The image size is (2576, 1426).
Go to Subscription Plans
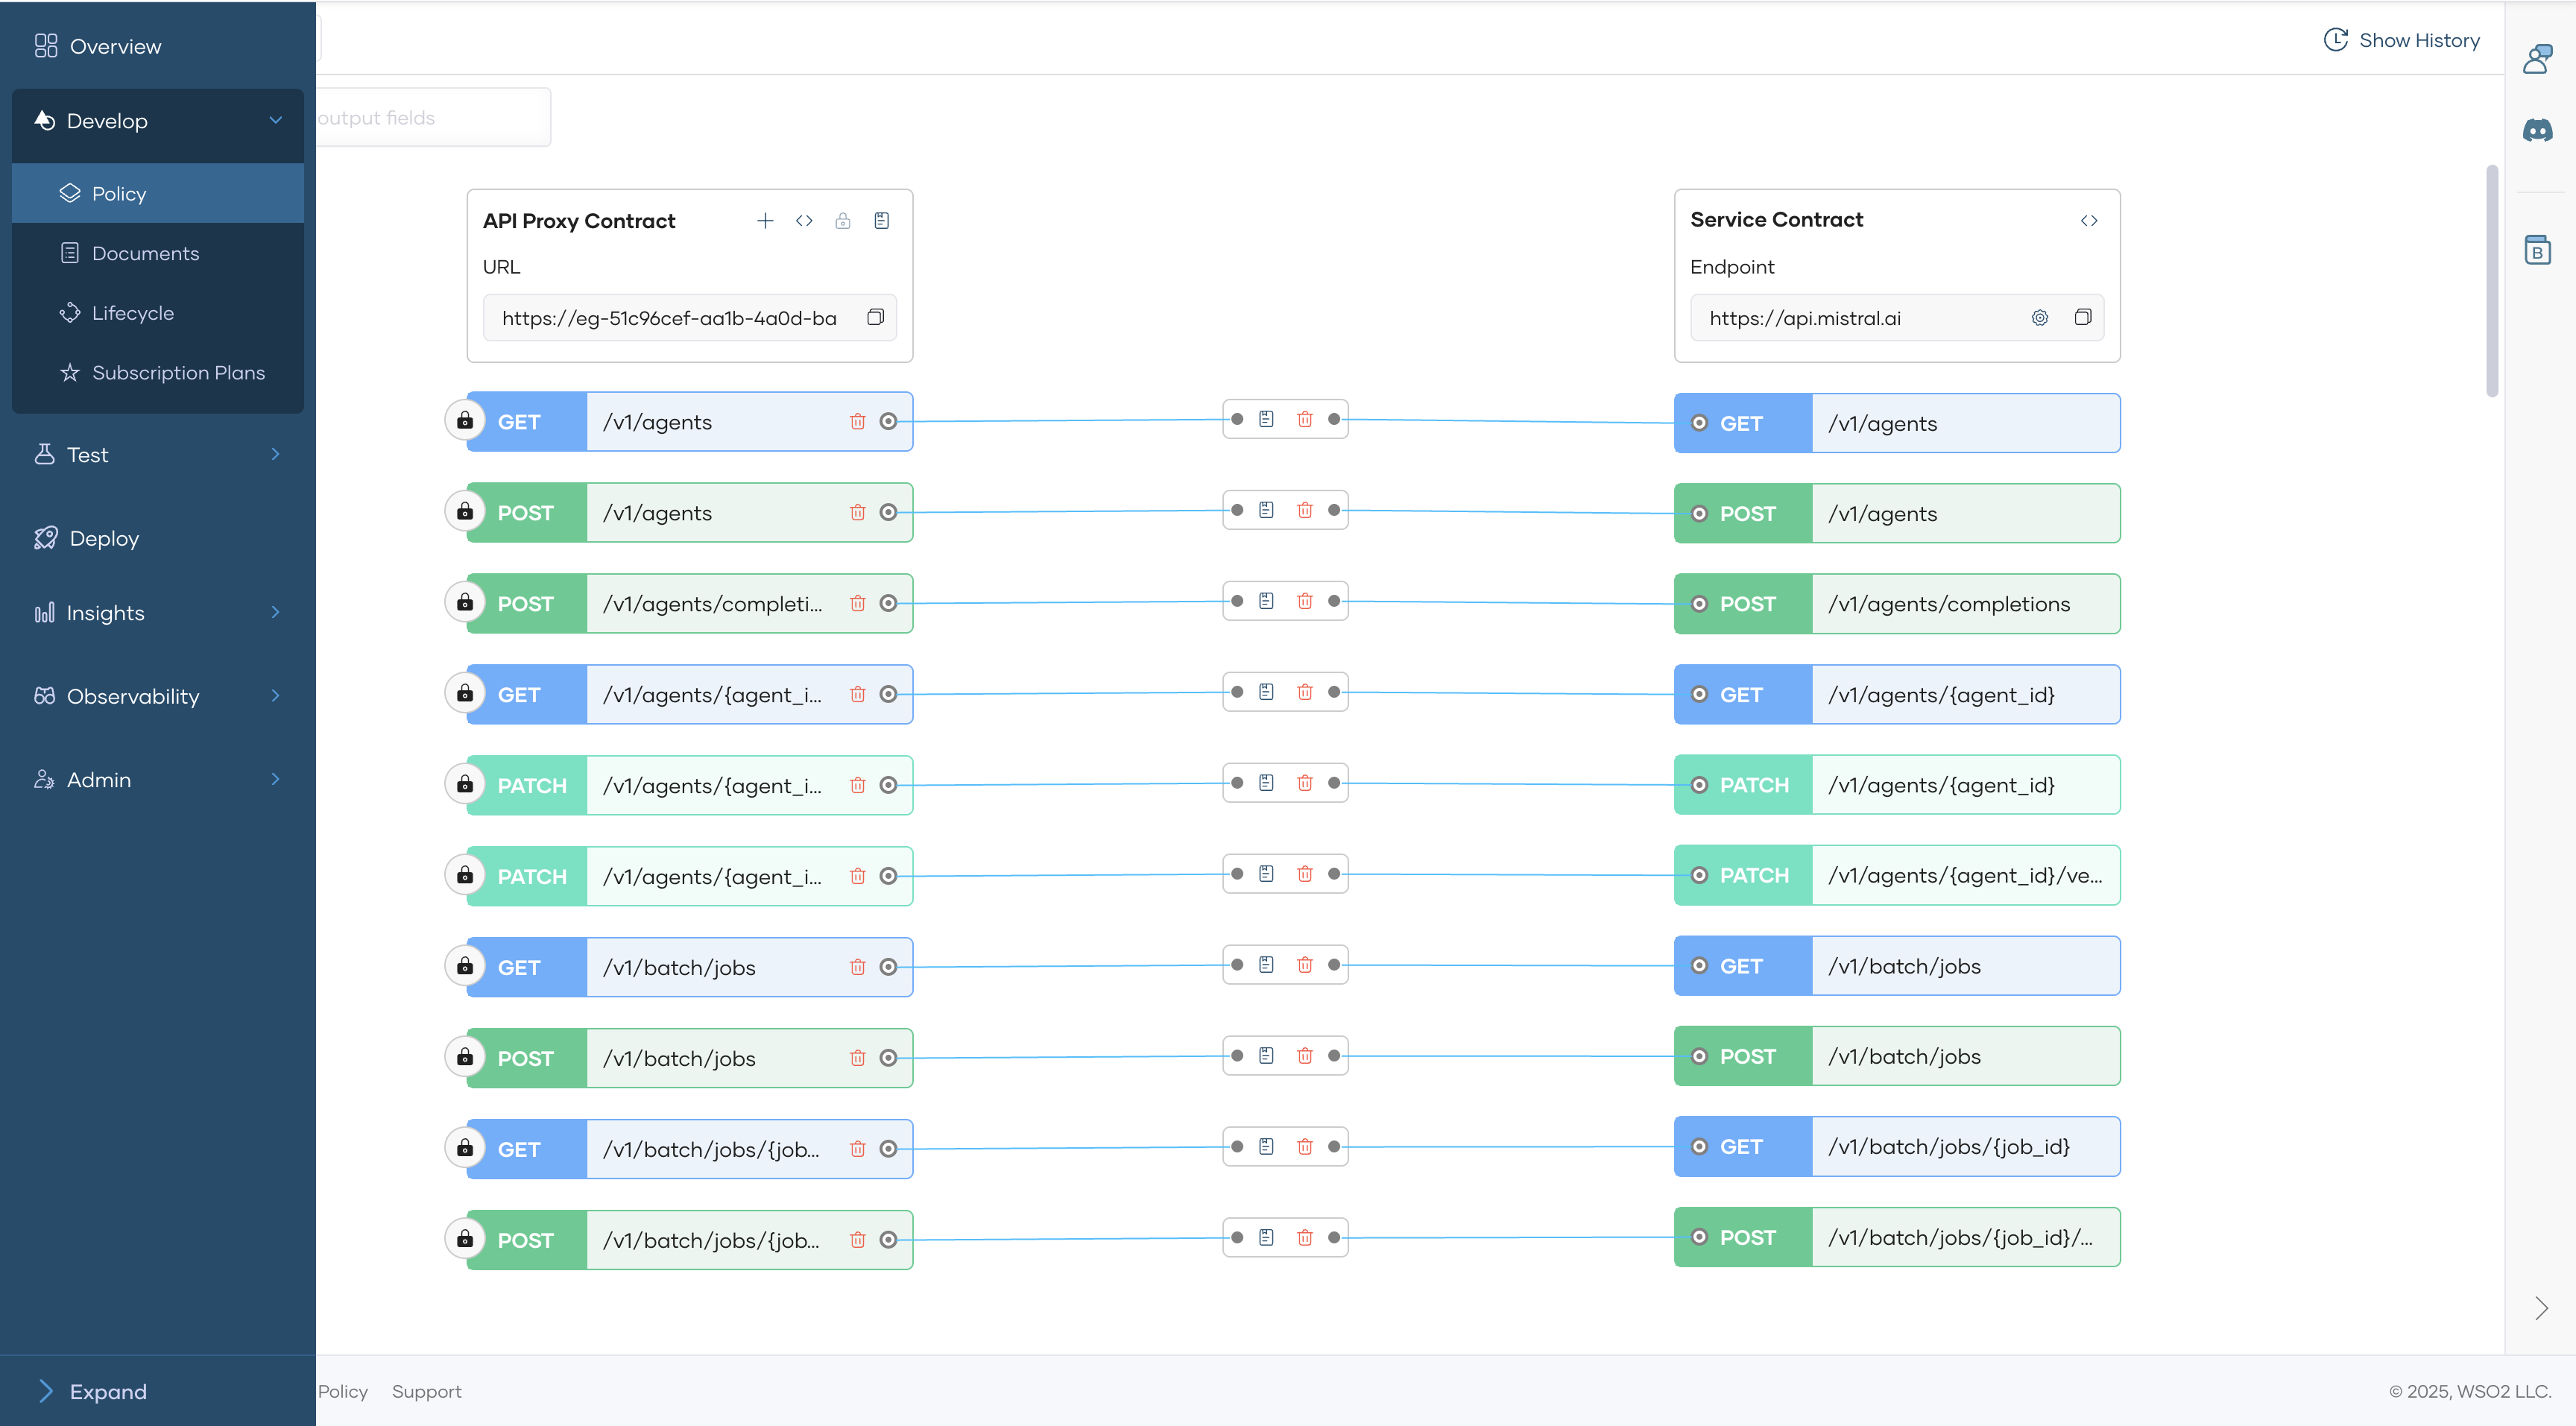[178, 372]
